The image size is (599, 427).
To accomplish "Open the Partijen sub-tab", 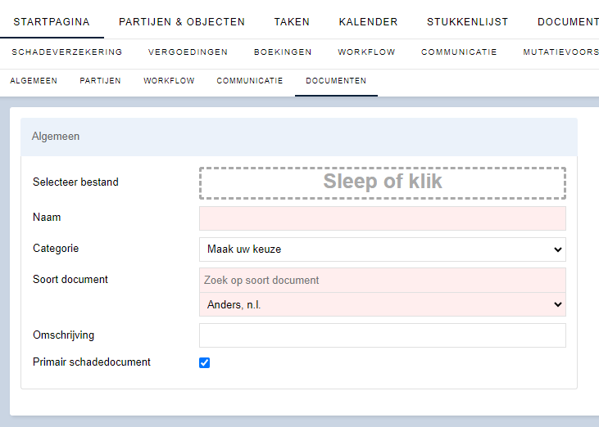I will [x=100, y=81].
